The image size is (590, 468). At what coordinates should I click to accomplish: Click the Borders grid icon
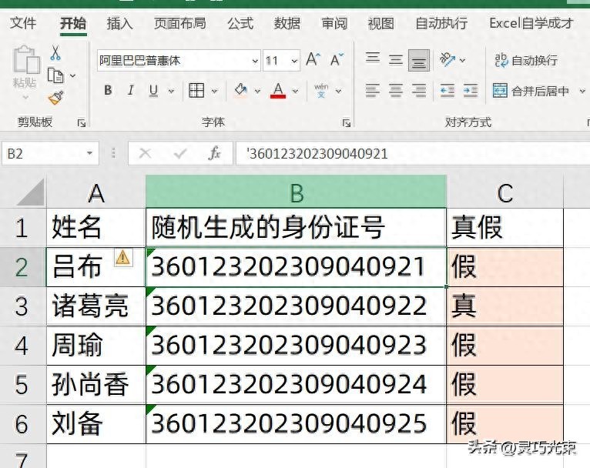click(x=196, y=91)
